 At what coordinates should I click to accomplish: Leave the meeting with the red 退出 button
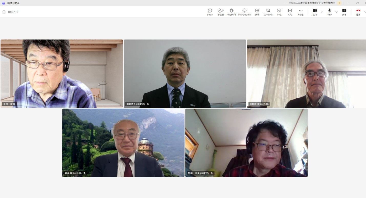click(358, 12)
